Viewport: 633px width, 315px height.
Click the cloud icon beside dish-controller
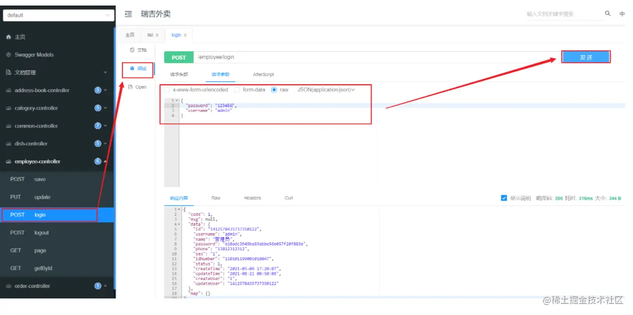point(9,144)
